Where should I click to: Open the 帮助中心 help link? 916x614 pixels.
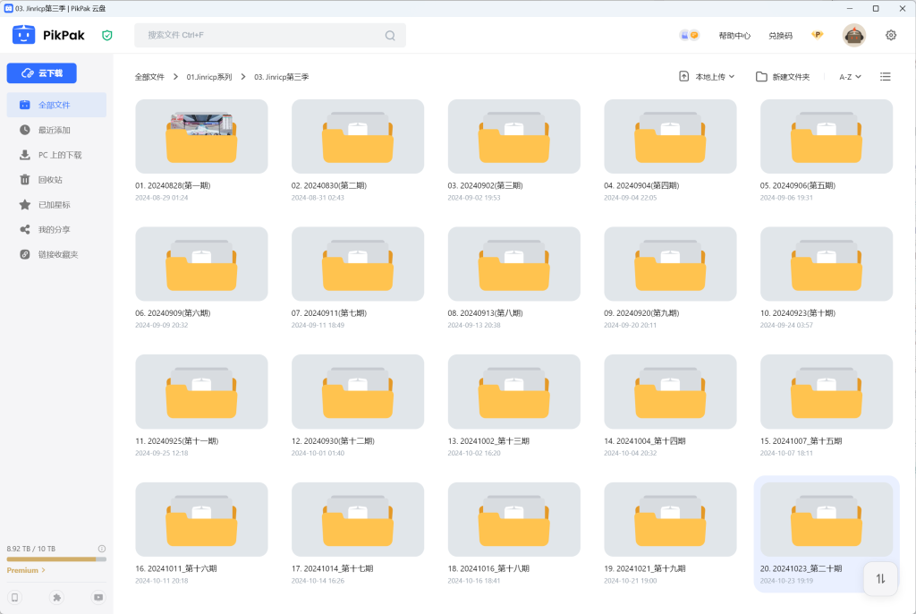pyautogui.click(x=733, y=34)
